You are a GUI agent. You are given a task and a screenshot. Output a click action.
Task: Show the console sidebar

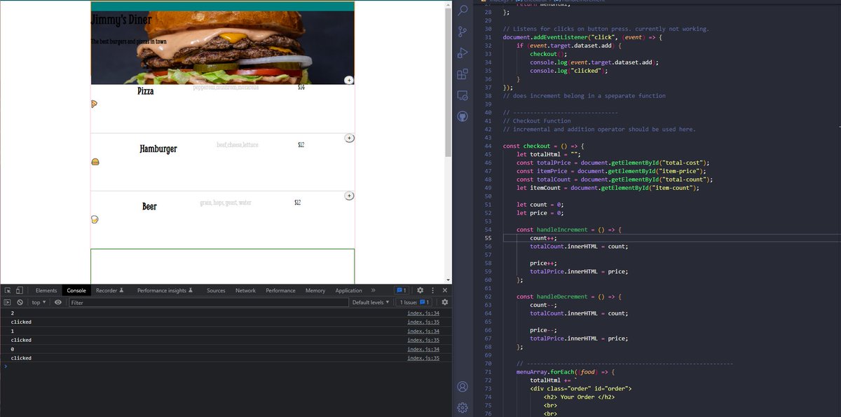click(x=8, y=302)
